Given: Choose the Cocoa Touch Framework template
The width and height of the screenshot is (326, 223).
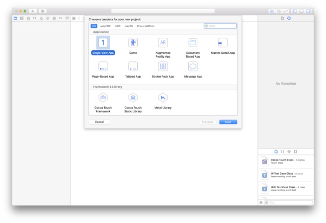Looking at the screenshot, I should click(103, 103).
